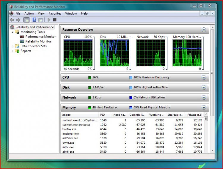
Task: Open the Help menu
Action: tap(84, 13)
